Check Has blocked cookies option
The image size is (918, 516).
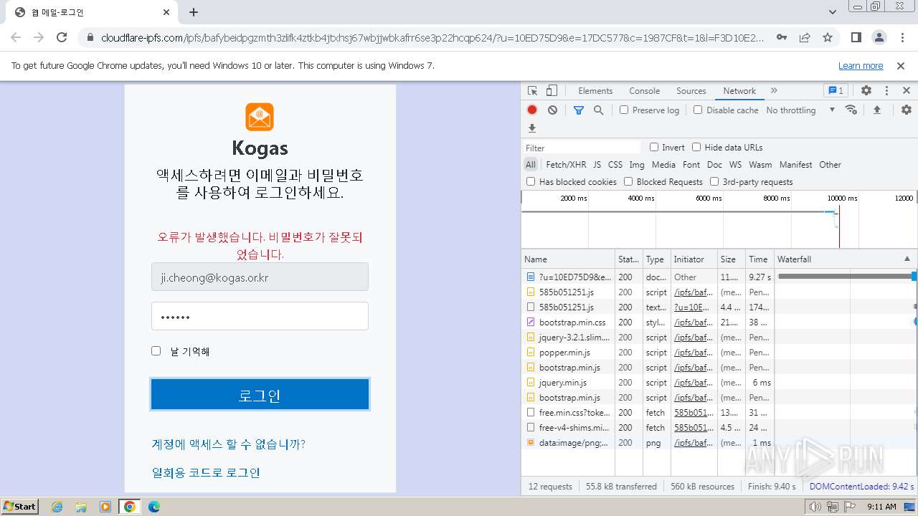tap(531, 181)
